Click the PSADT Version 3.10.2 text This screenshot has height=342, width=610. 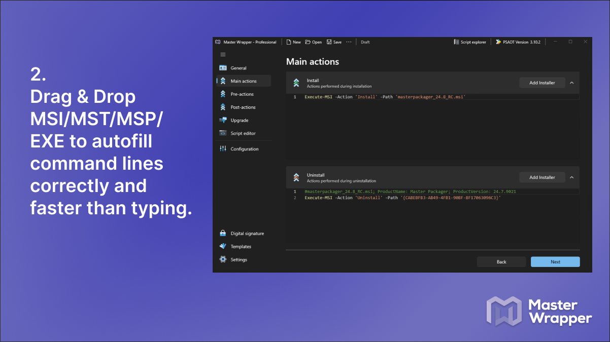522,42
